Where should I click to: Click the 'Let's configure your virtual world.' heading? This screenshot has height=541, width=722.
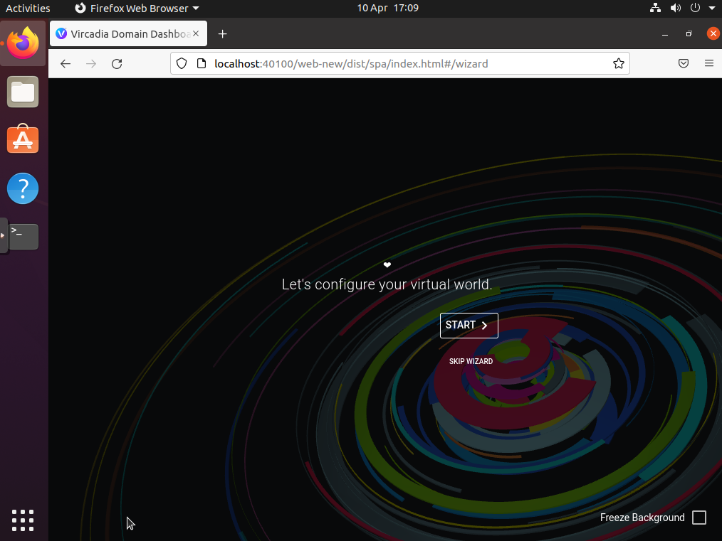[x=387, y=284]
